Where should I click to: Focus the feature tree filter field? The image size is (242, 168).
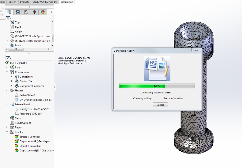29,18
